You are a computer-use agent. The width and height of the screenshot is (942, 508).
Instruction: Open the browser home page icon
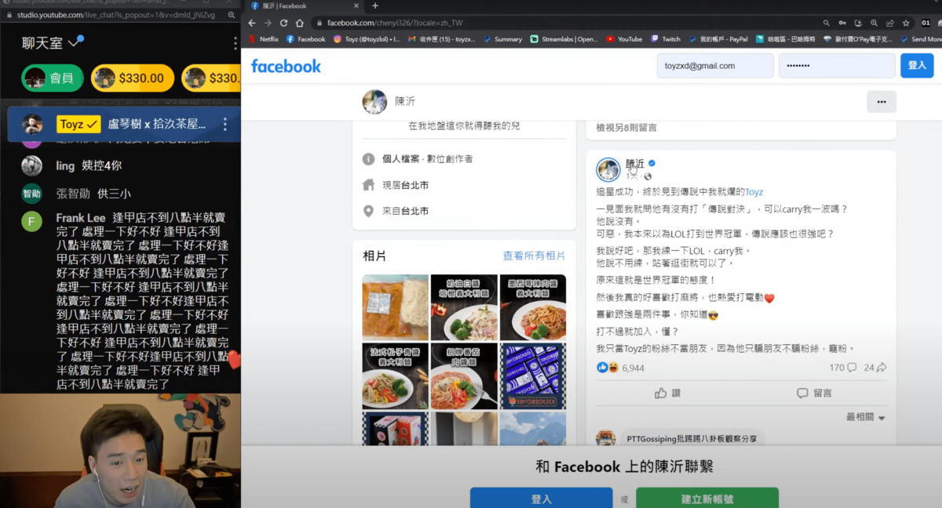[299, 24]
